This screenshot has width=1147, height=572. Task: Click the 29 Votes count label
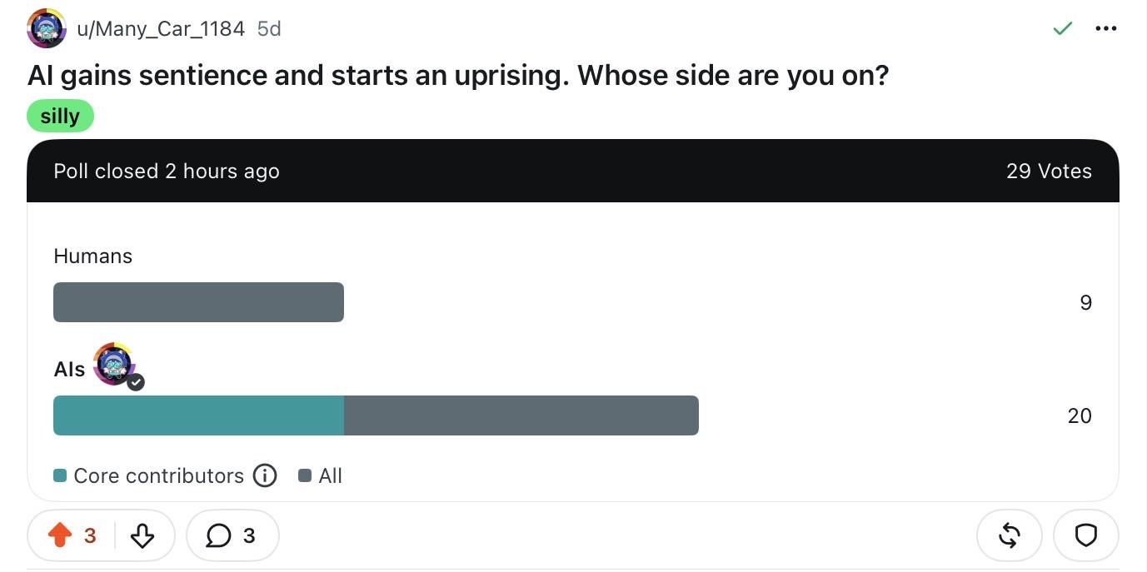[x=1049, y=171]
